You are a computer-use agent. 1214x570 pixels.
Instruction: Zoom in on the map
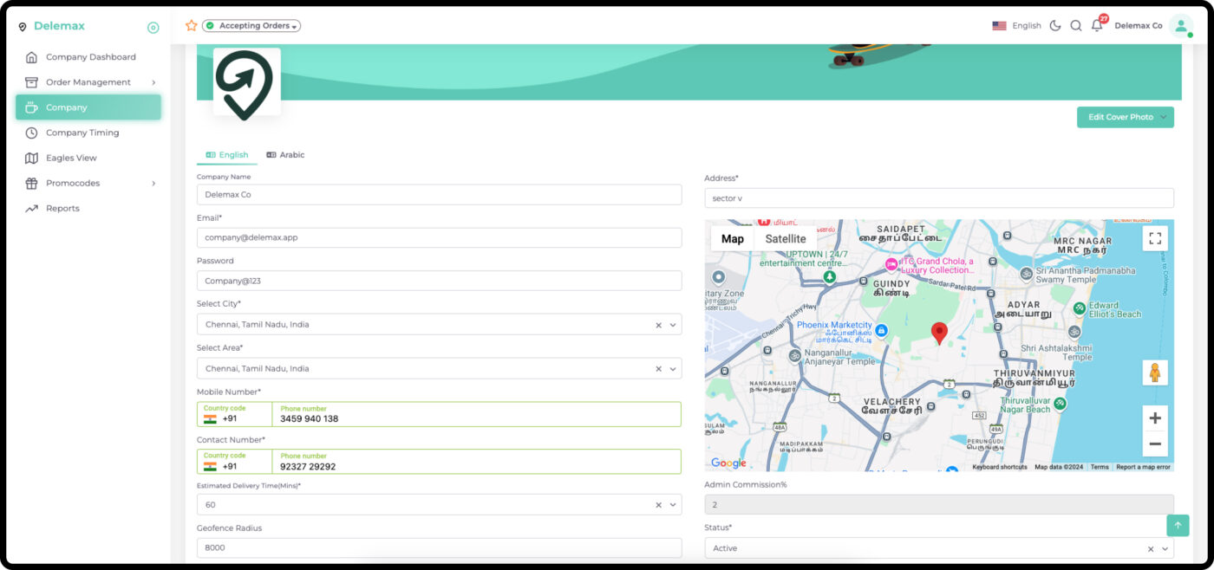pyautogui.click(x=1155, y=418)
